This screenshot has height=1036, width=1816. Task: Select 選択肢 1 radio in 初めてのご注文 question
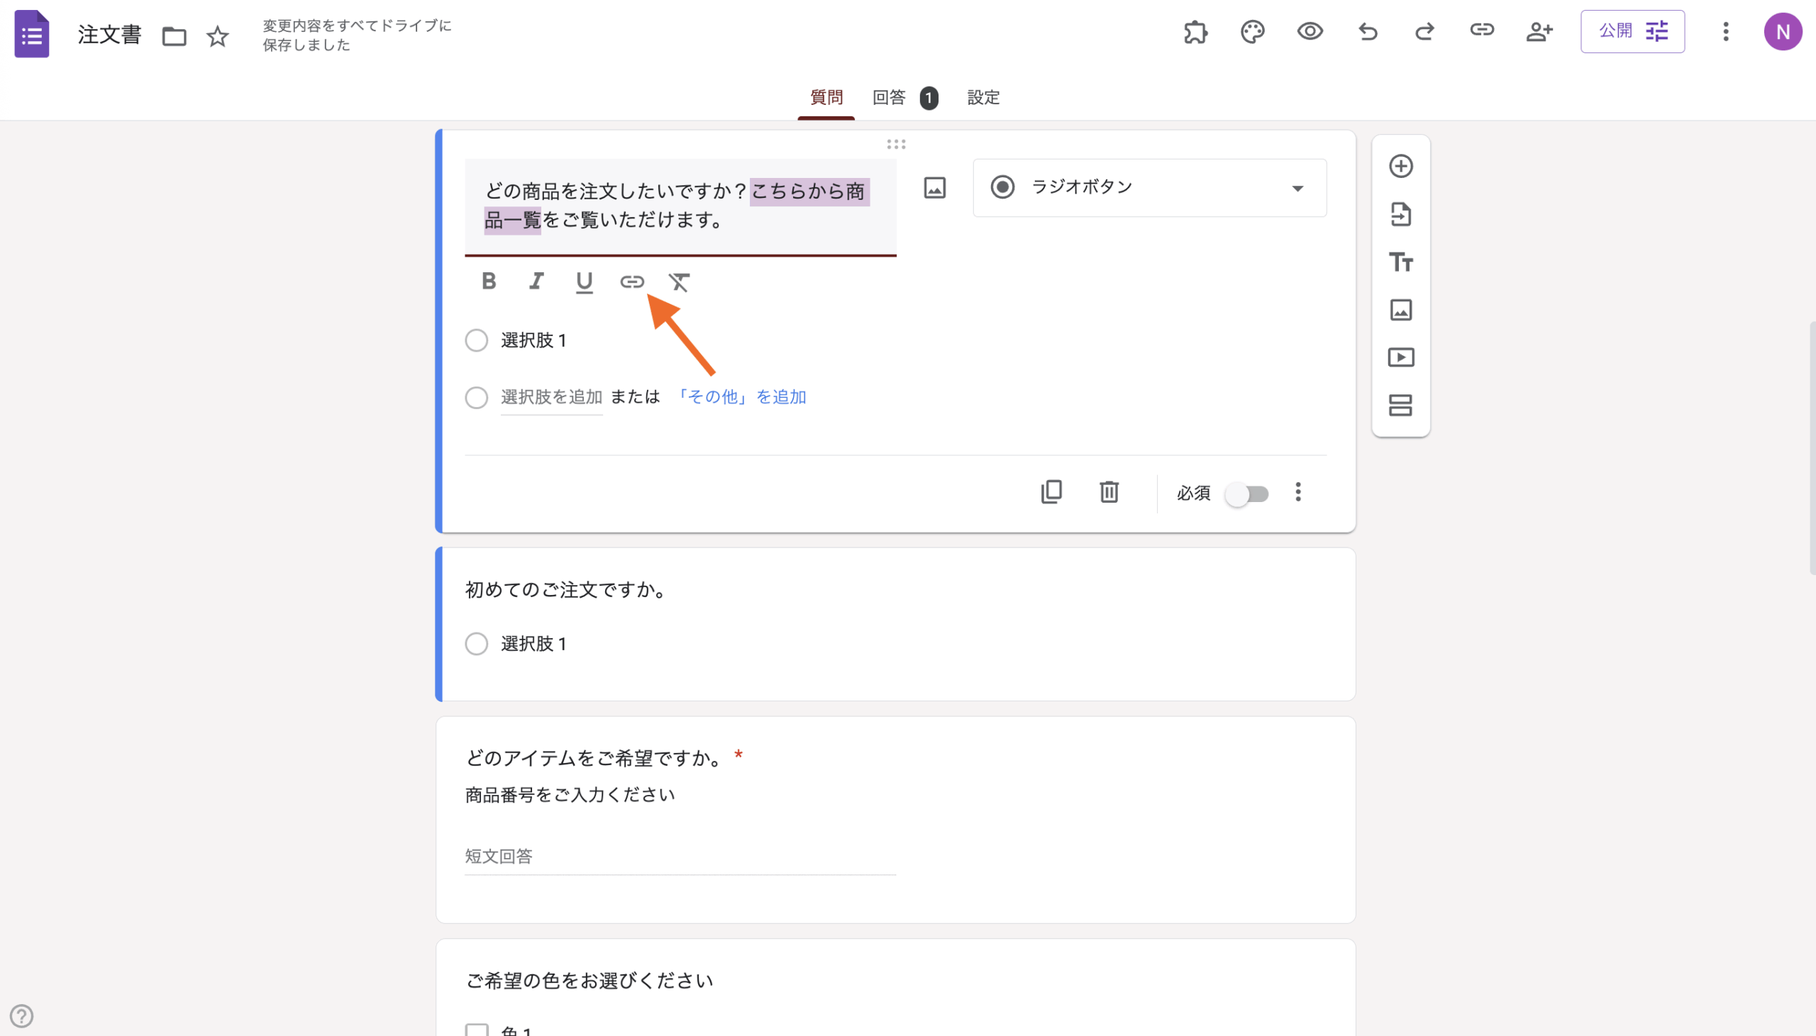(x=476, y=644)
